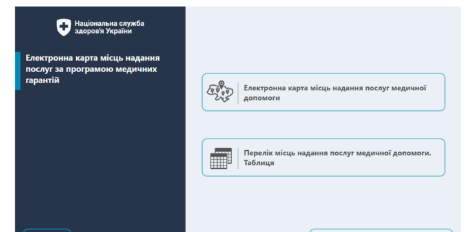Open Перелік місць надання послуг медичної допомоги. Таблиця
The width and height of the screenshot is (465, 232).
tap(324, 157)
